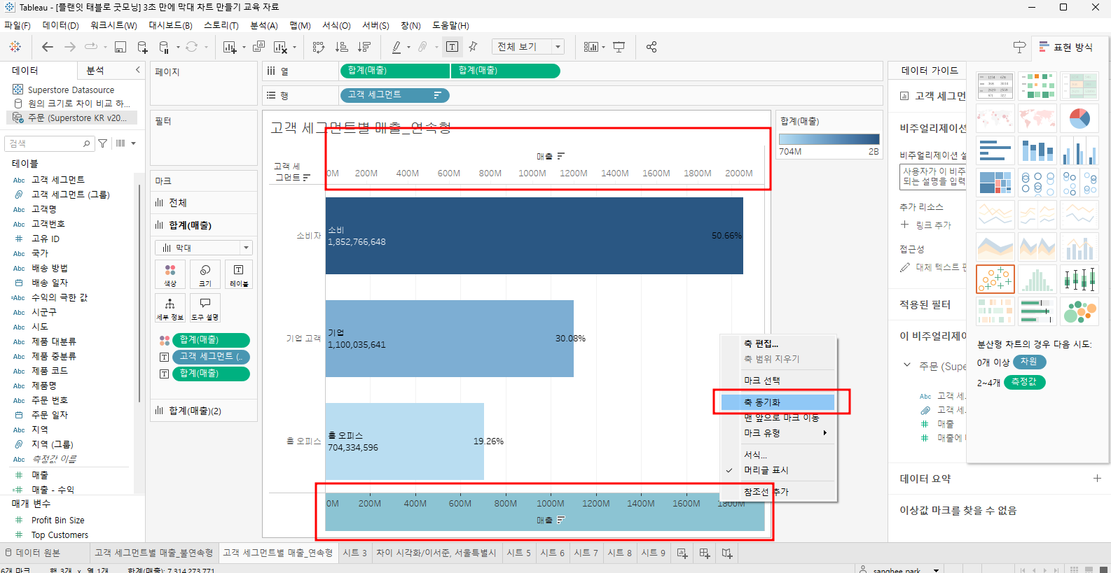Image resolution: width=1111 pixels, height=573 pixels.
Task: Expand the 합계(매출)(2) marks section
Action: click(204, 411)
